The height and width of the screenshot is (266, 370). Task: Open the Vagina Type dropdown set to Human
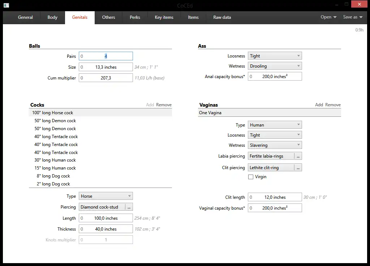275,125
